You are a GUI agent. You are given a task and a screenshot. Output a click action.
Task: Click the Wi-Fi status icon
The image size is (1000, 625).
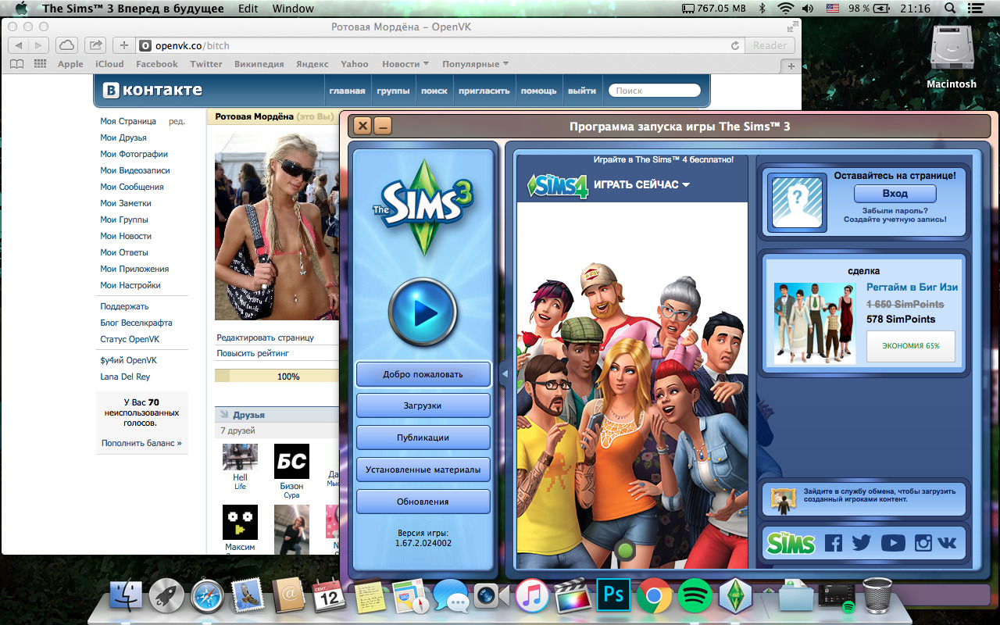pos(785,9)
